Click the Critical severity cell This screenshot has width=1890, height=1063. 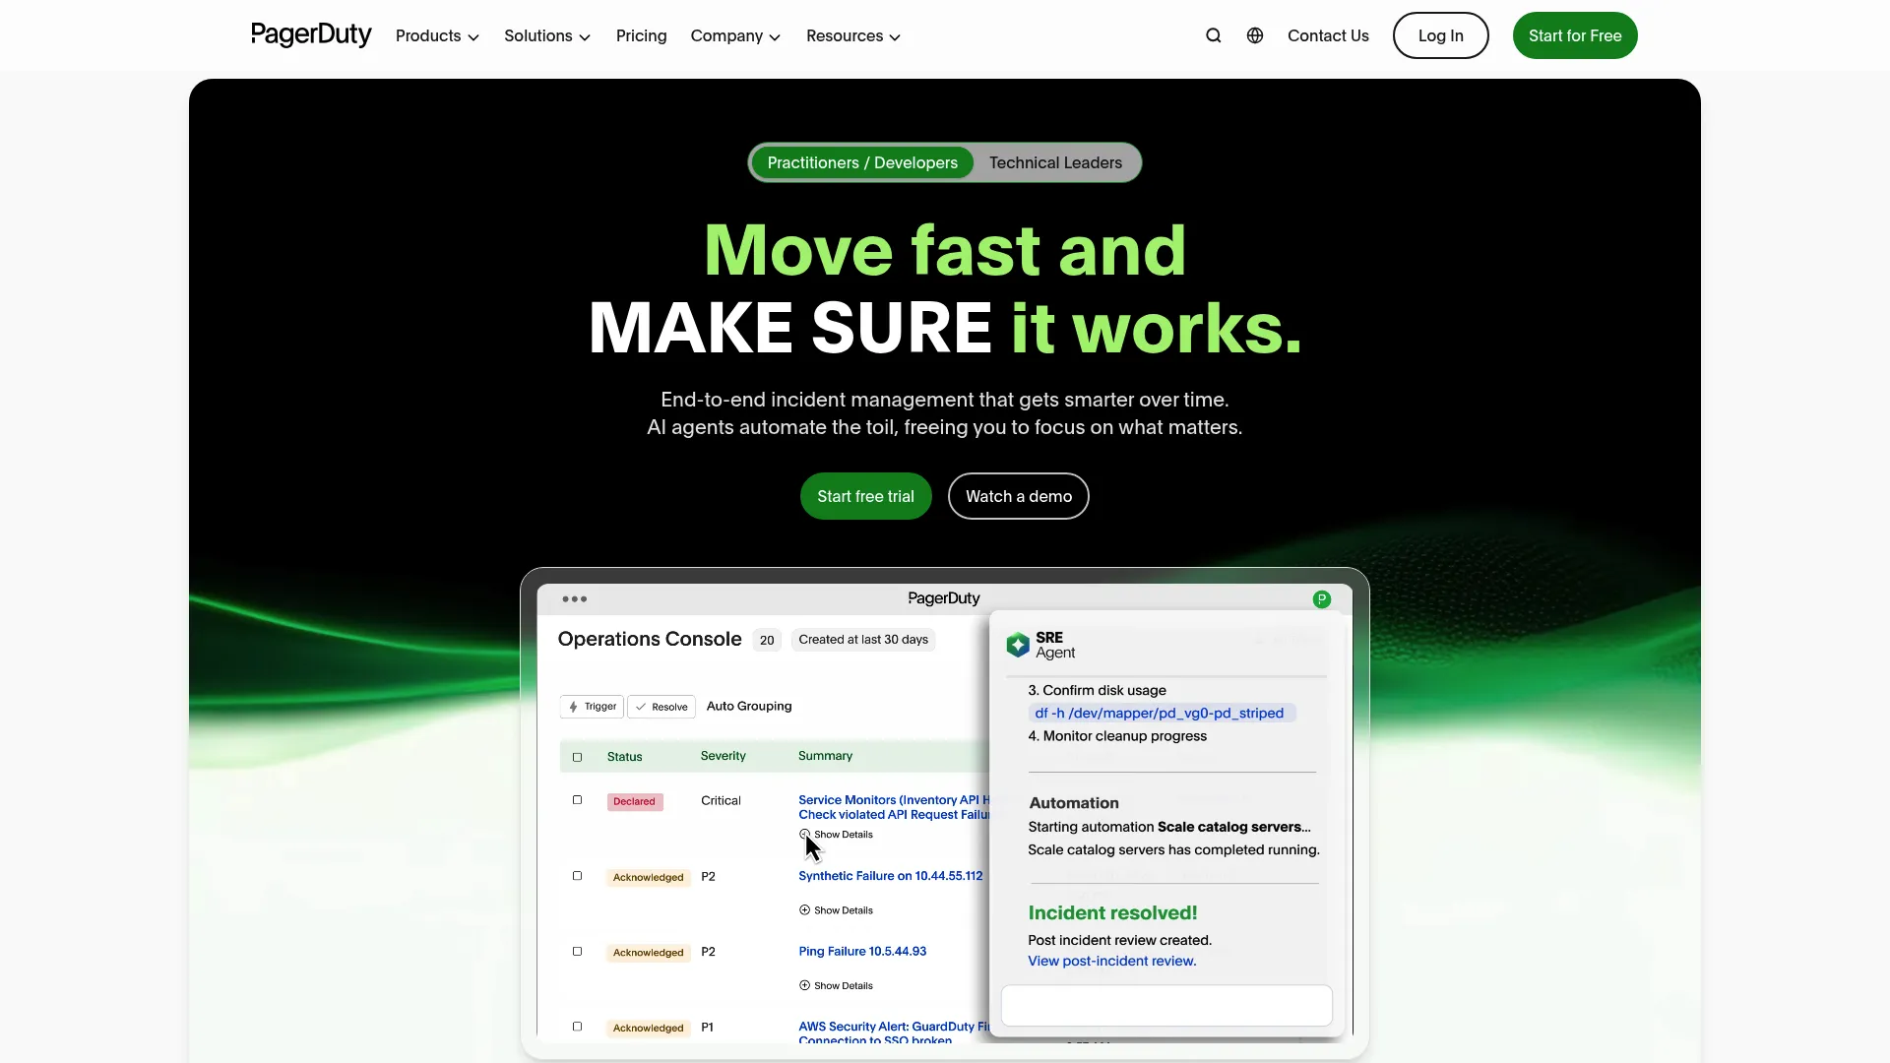point(721,800)
